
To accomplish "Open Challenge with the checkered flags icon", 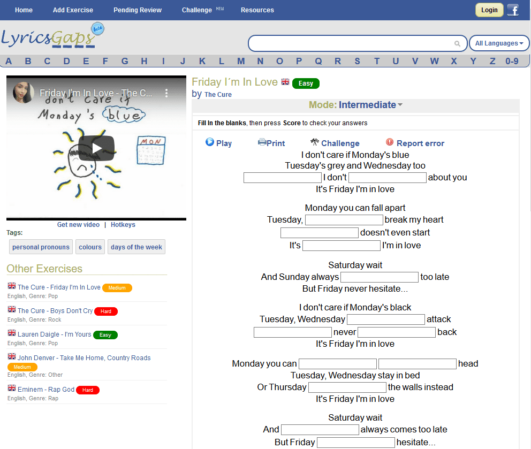I will pos(315,142).
